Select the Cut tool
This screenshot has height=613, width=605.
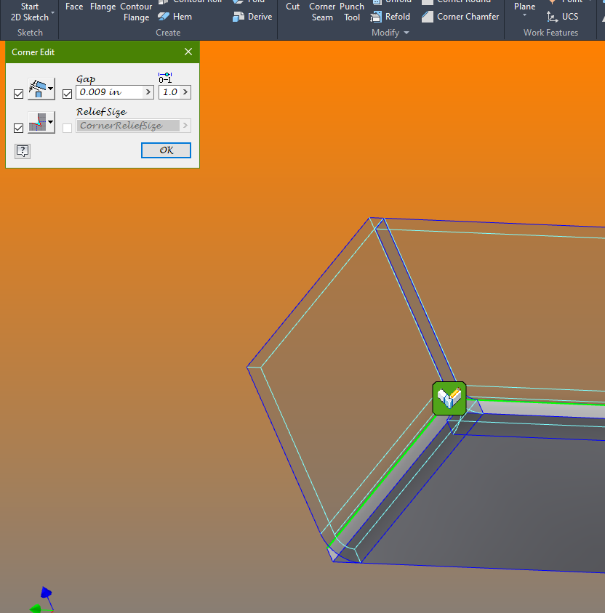point(292,7)
